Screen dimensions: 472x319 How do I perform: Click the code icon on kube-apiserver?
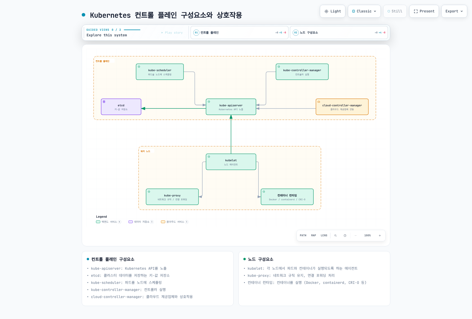click(209, 102)
